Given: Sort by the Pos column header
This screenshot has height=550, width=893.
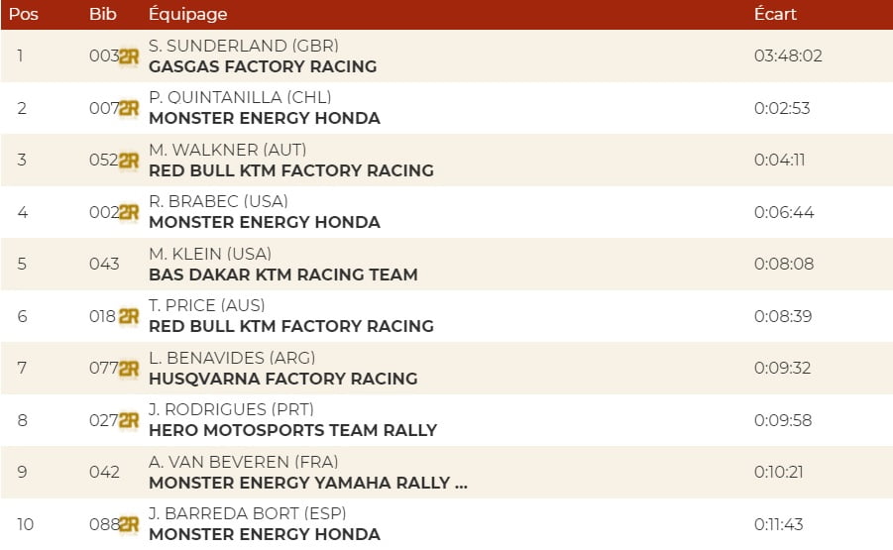Looking at the screenshot, I should pyautogui.click(x=24, y=14).
